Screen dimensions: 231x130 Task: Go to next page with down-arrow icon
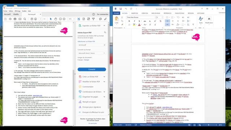point(35,19)
